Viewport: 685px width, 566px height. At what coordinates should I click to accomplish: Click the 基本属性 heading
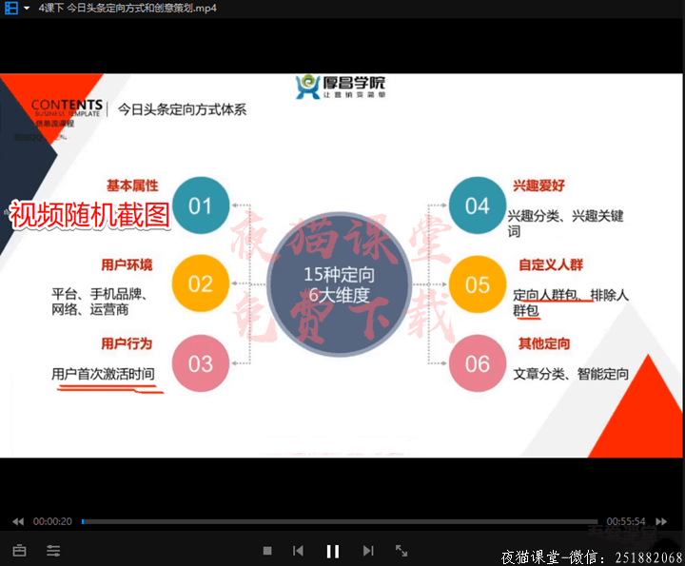point(132,185)
